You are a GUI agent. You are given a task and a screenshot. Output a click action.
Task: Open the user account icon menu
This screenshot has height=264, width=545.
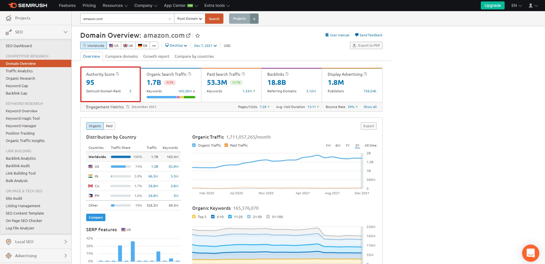click(x=533, y=5)
